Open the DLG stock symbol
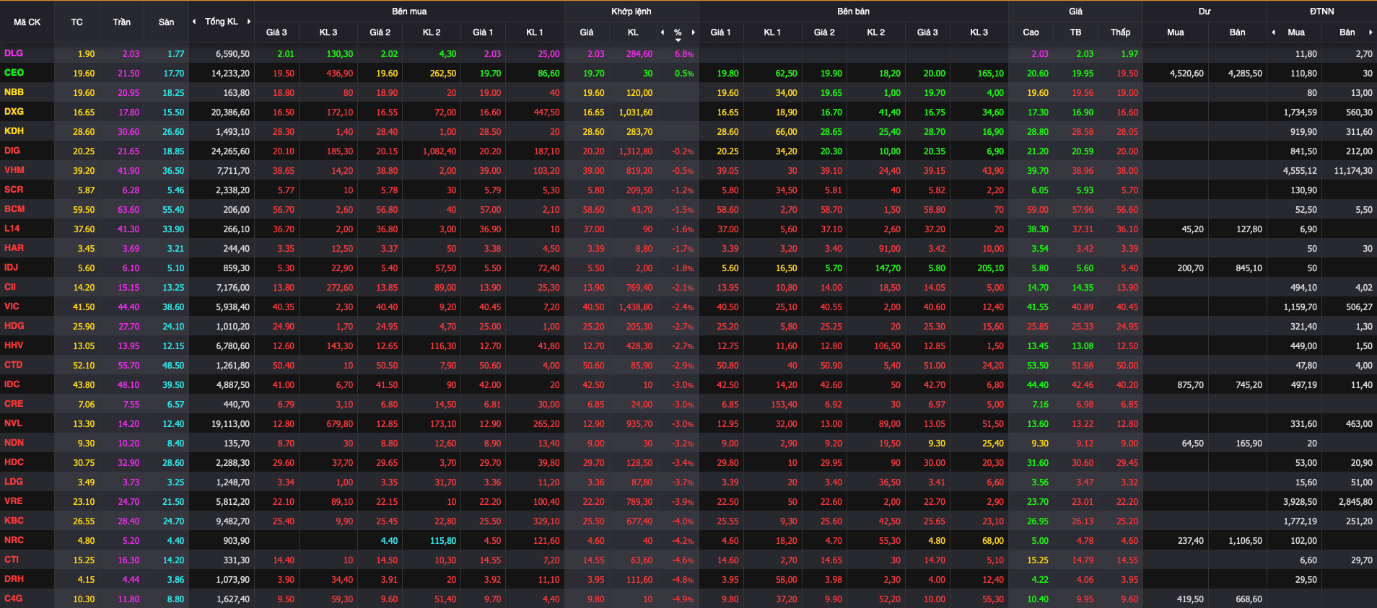Viewport: 1377px width, 608px height. (x=14, y=53)
